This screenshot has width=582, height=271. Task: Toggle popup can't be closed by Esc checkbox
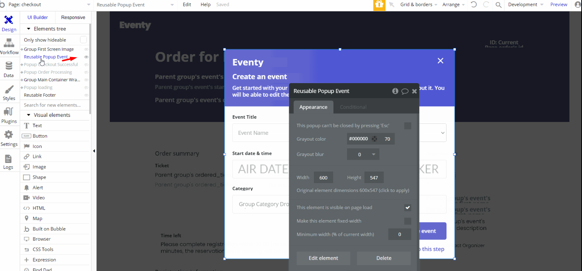tap(408, 126)
